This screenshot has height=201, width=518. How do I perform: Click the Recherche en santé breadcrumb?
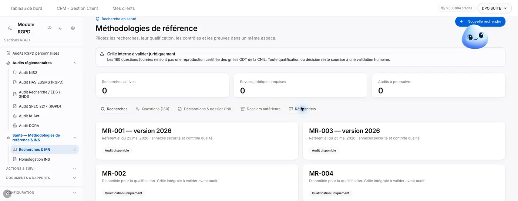point(116,19)
